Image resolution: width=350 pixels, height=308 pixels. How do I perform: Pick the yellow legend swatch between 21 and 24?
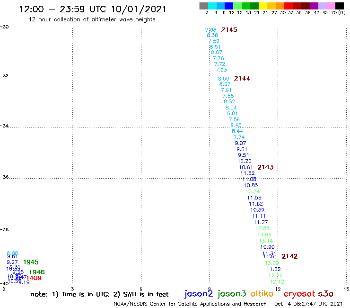262,6
